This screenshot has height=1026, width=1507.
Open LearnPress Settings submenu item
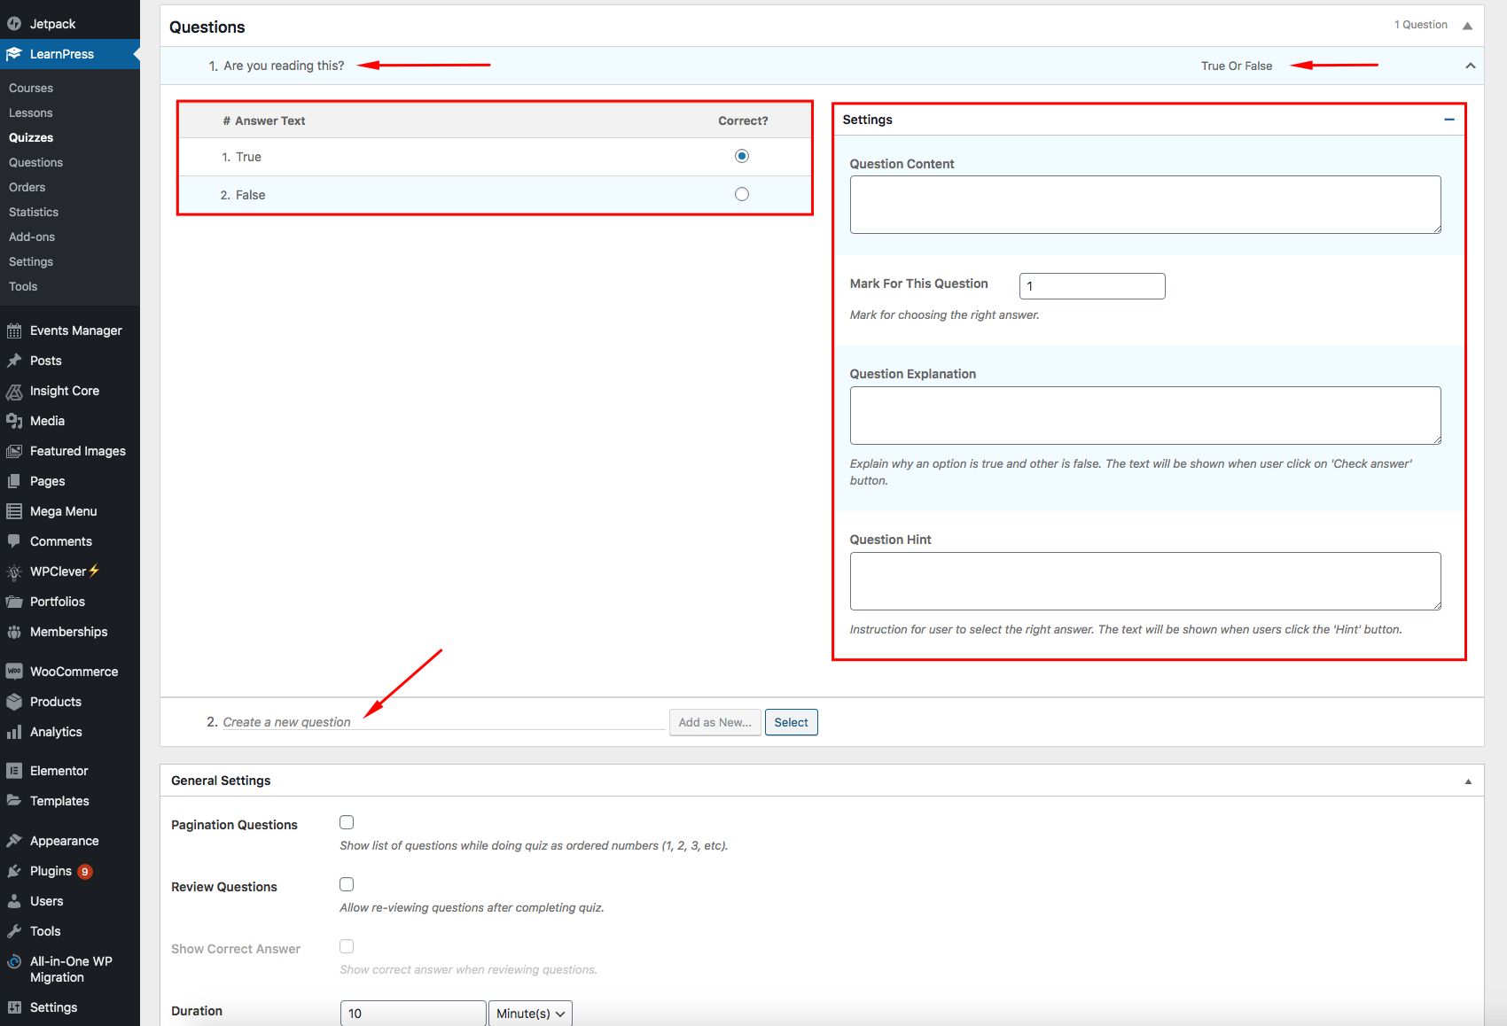coord(31,261)
